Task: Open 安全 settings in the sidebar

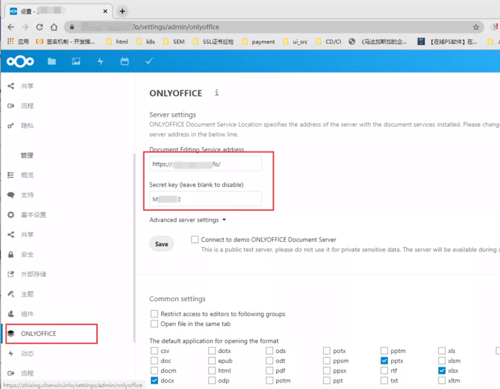Action: [27, 254]
